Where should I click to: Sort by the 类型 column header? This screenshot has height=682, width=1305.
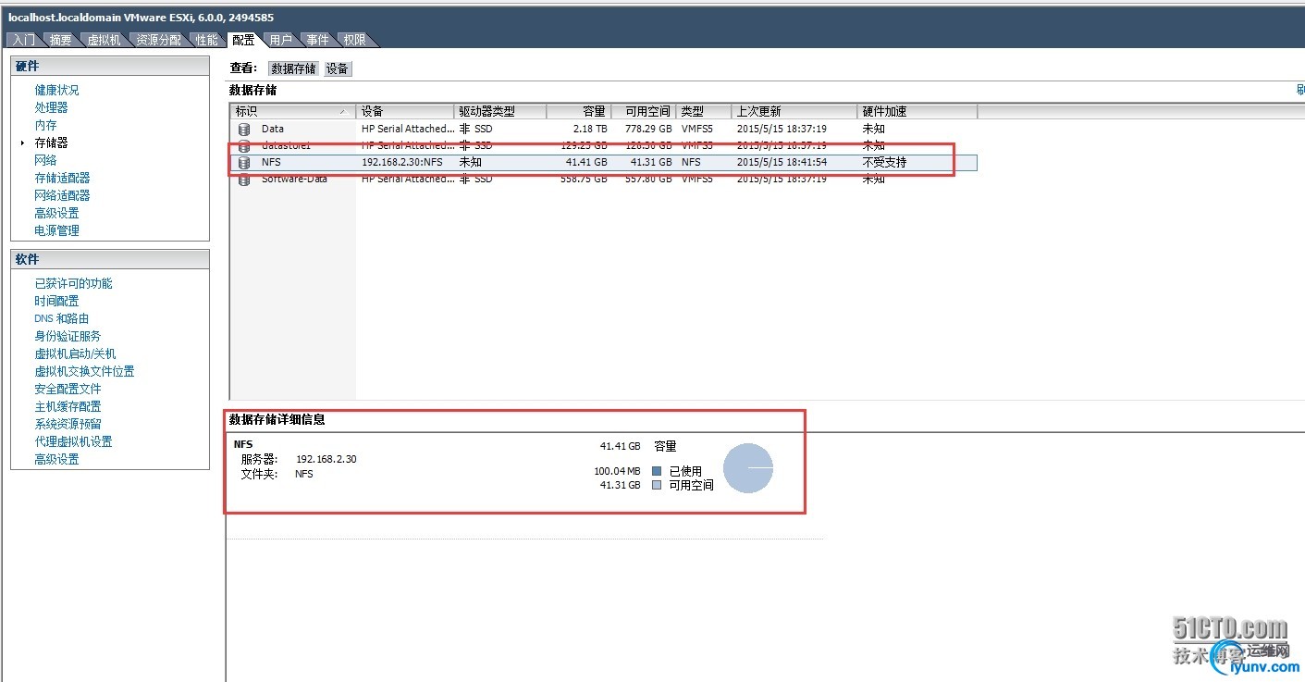click(x=704, y=111)
